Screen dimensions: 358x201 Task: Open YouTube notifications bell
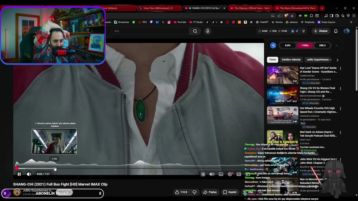pyautogui.click(x=336, y=31)
